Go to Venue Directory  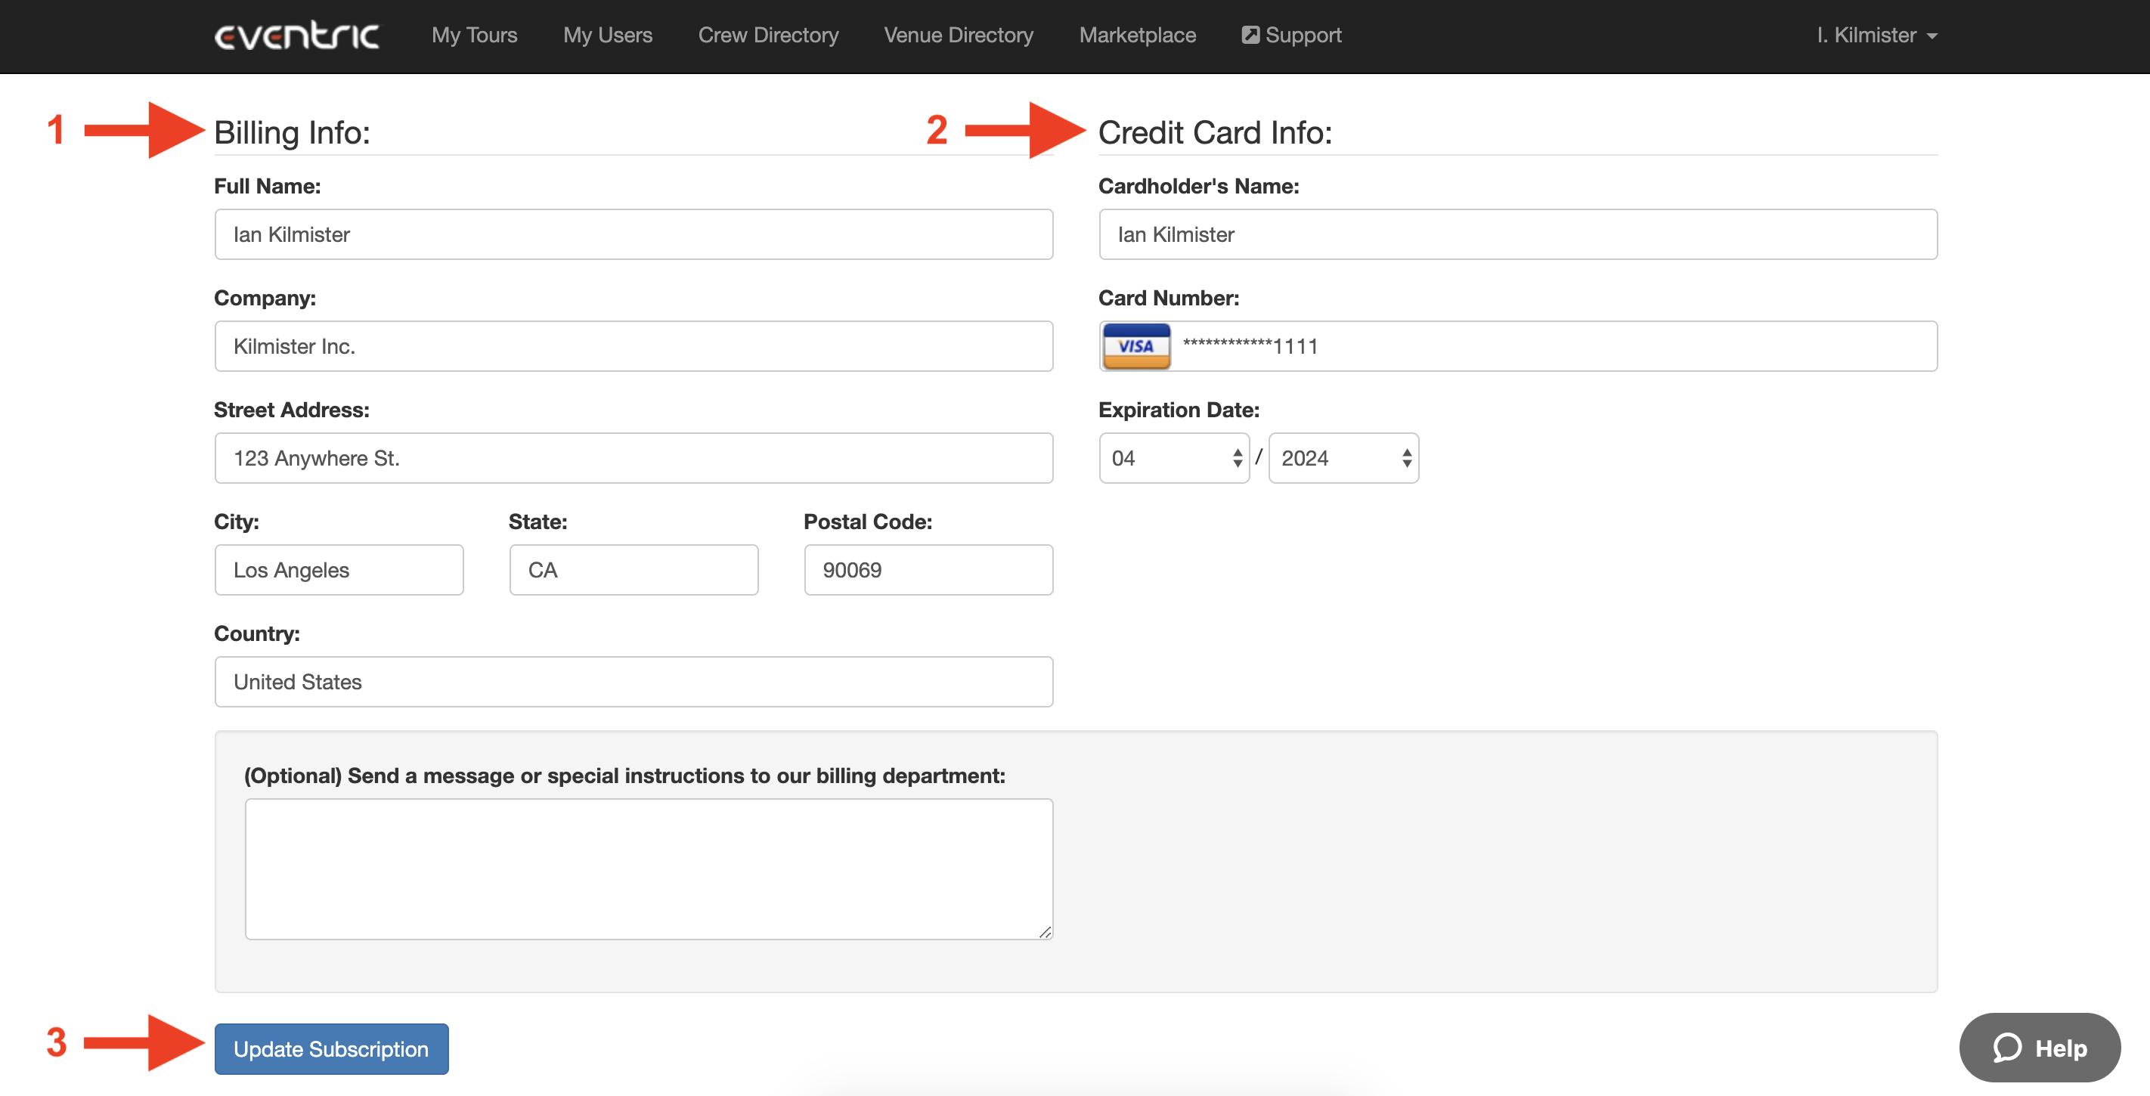point(958,35)
